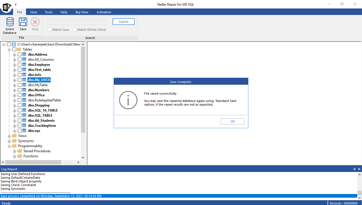Click the tree panel vertical scrollbar
Viewport: 362px width, 205px height.
pos(83,90)
